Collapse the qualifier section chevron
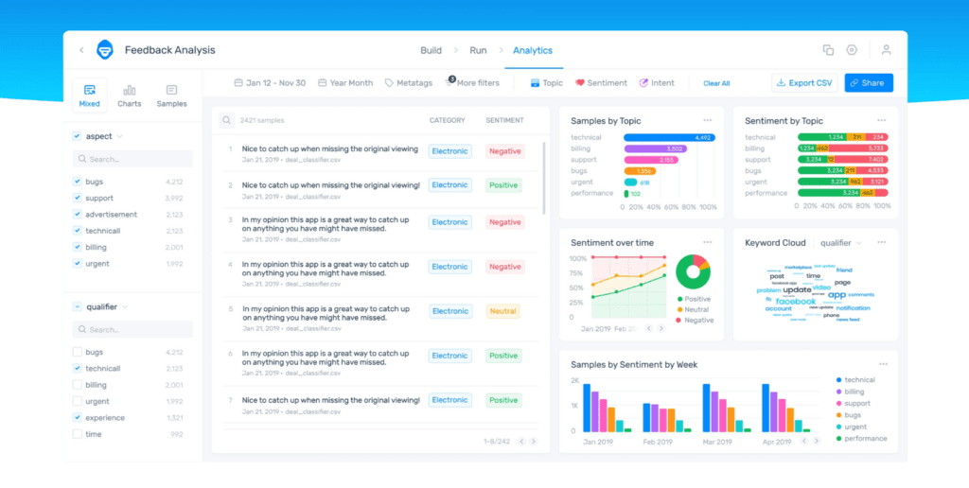969x488 pixels. click(x=125, y=307)
